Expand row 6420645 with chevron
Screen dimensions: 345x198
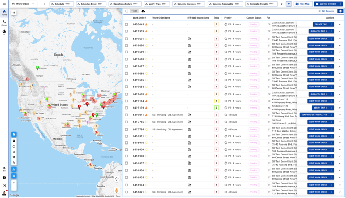point(340,24)
